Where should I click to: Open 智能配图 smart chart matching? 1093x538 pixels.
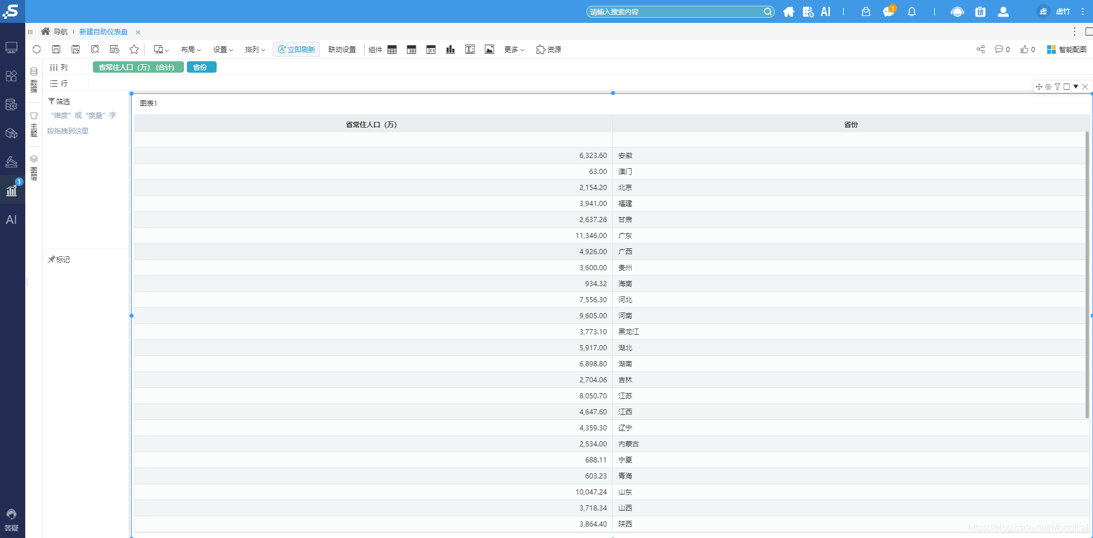pyautogui.click(x=1067, y=50)
